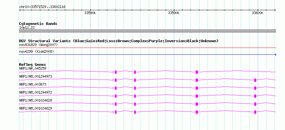Open the NRP1|NM_001244973 transcript label
The image size is (285, 130).
coord(36,77)
